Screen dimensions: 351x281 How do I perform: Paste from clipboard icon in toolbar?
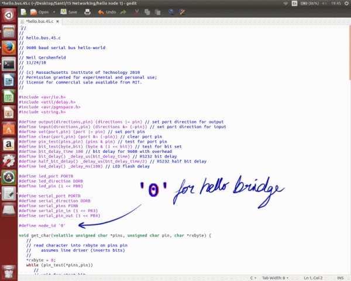(157, 12)
